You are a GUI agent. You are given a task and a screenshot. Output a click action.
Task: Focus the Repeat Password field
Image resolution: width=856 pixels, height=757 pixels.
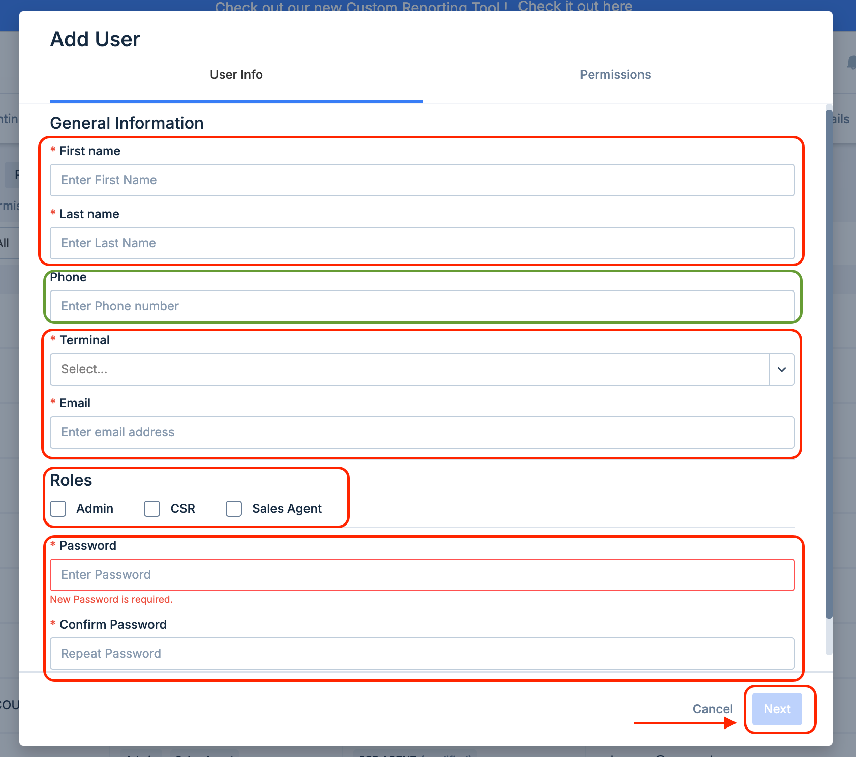pos(422,654)
